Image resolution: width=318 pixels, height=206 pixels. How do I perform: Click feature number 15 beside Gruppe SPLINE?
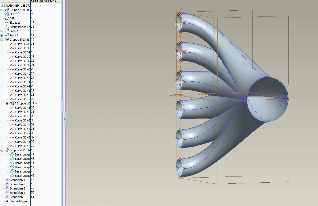coord(33,39)
